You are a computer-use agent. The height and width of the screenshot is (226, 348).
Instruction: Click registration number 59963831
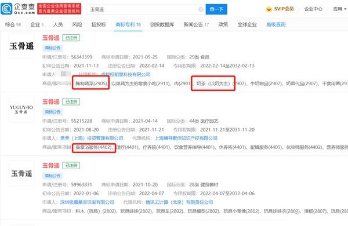[81, 184]
